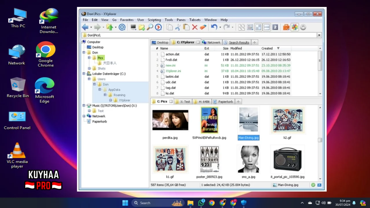
Task: Select XYplorer.ini in file list
Action: (173, 71)
